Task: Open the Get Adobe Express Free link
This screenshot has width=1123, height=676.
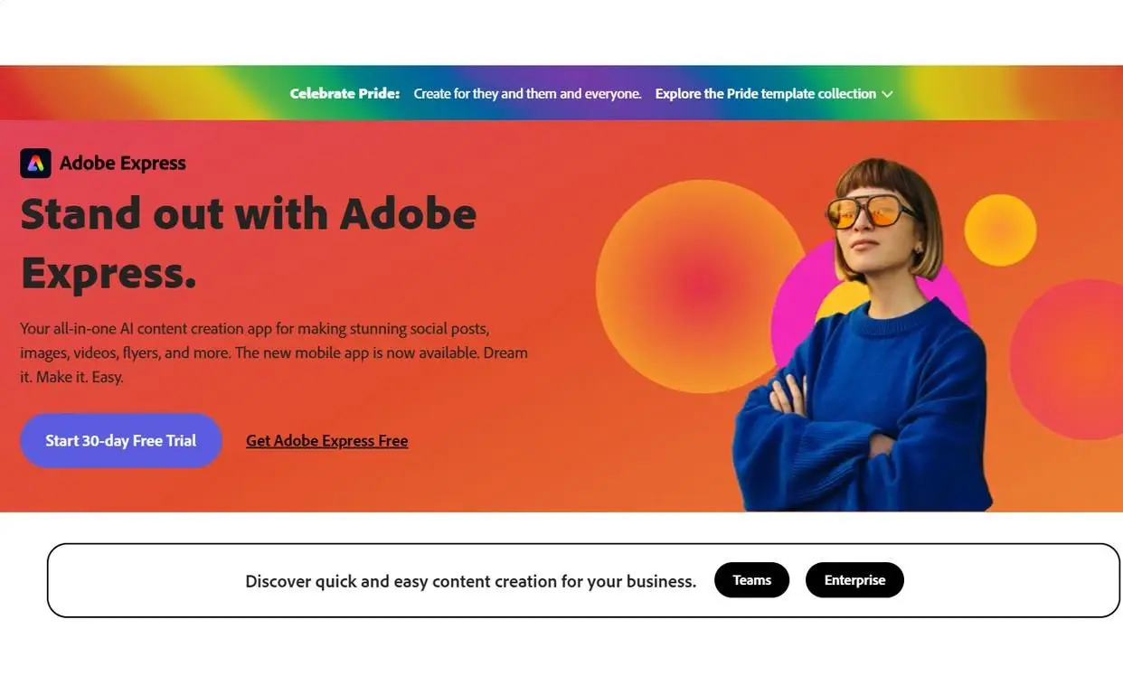Action: pos(326,441)
